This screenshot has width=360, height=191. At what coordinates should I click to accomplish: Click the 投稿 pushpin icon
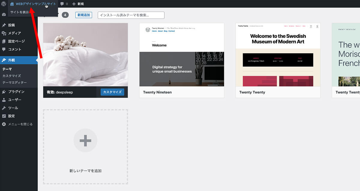4,25
